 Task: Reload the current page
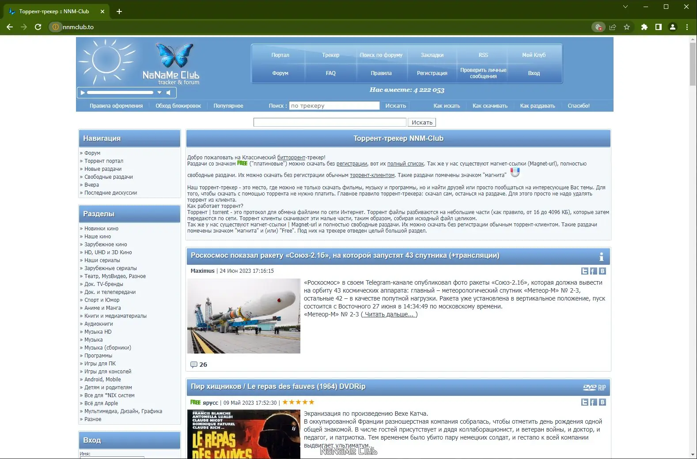click(38, 27)
